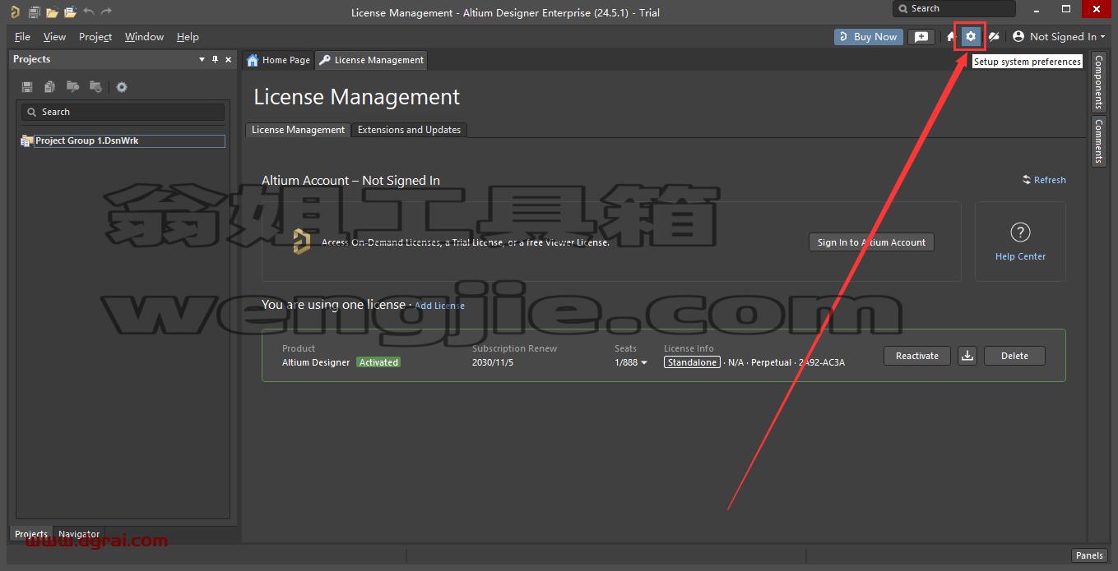Click the Panels button in the status bar
Image resolution: width=1118 pixels, height=571 pixels.
[x=1089, y=555]
